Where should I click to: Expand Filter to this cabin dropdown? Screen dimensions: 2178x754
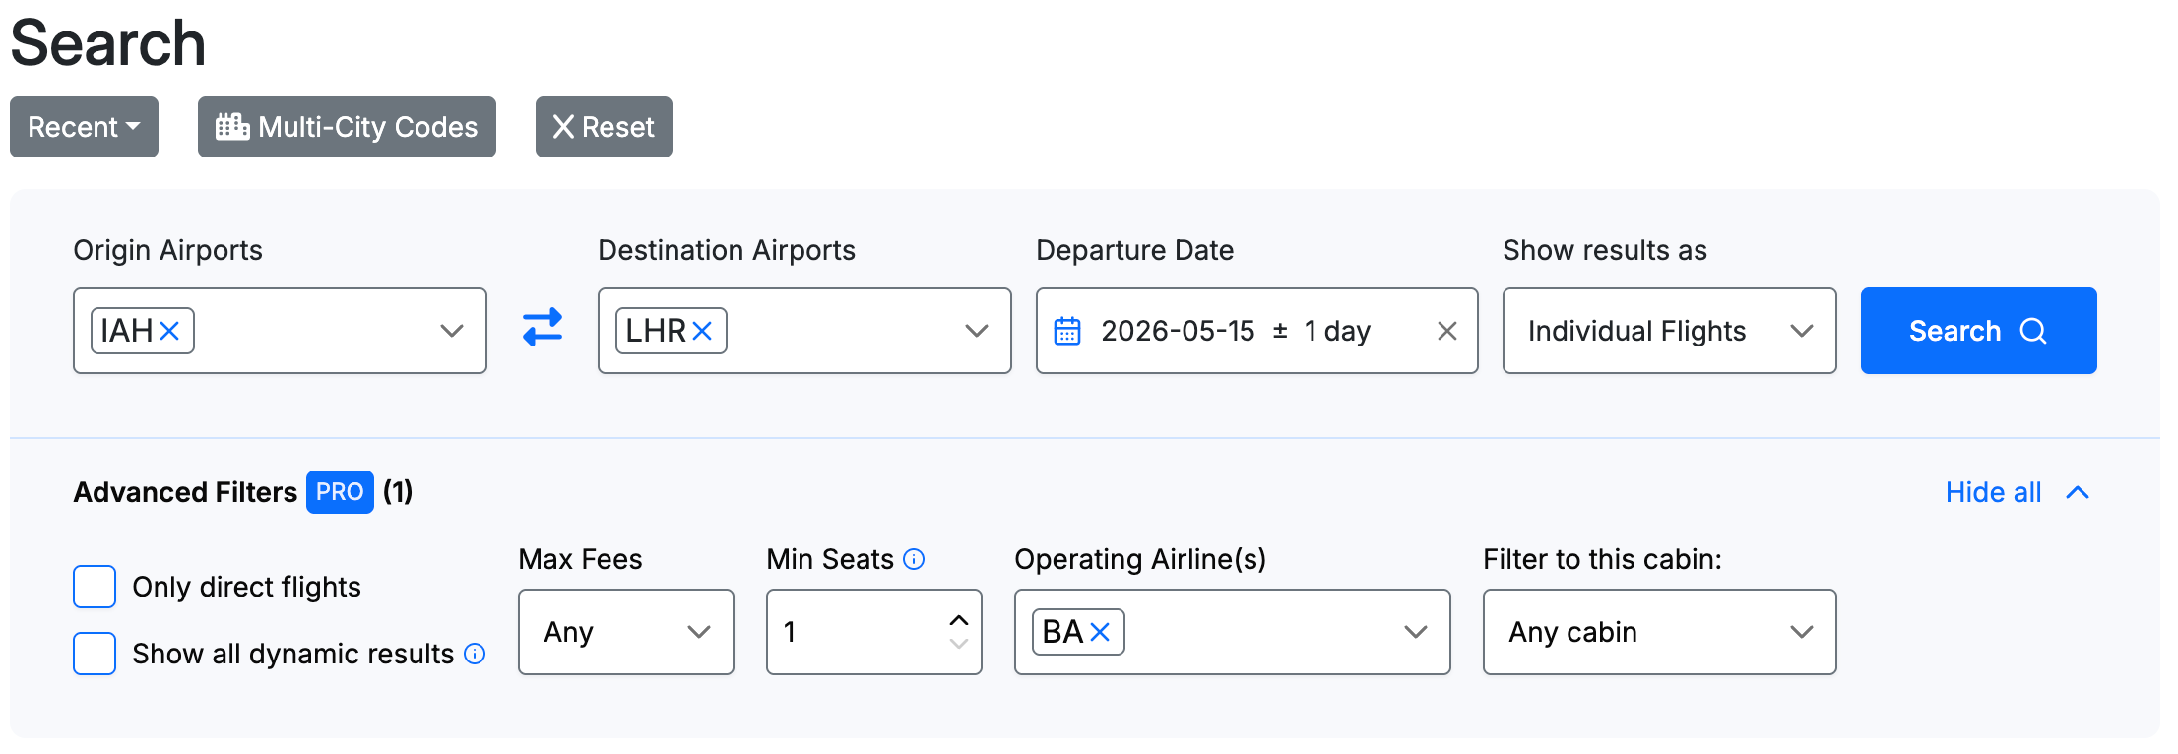[1659, 632]
